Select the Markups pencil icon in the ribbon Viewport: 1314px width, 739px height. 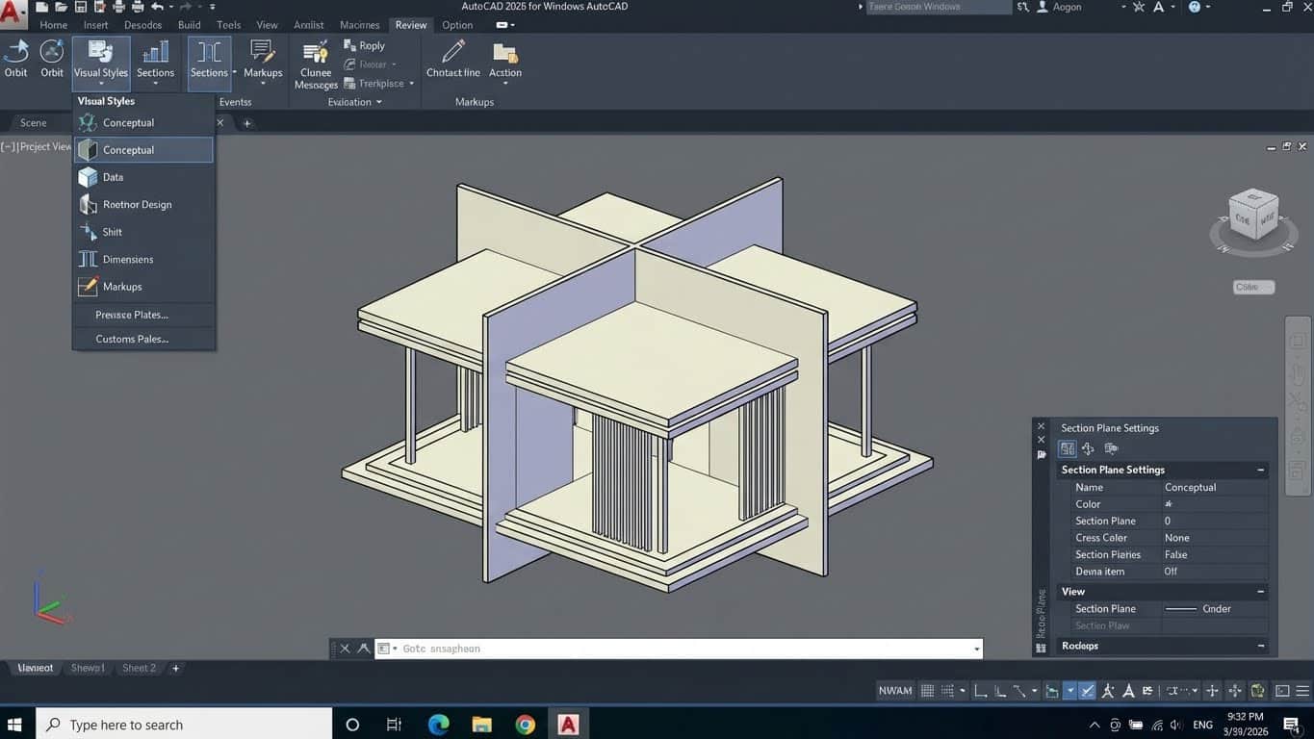tap(262, 55)
